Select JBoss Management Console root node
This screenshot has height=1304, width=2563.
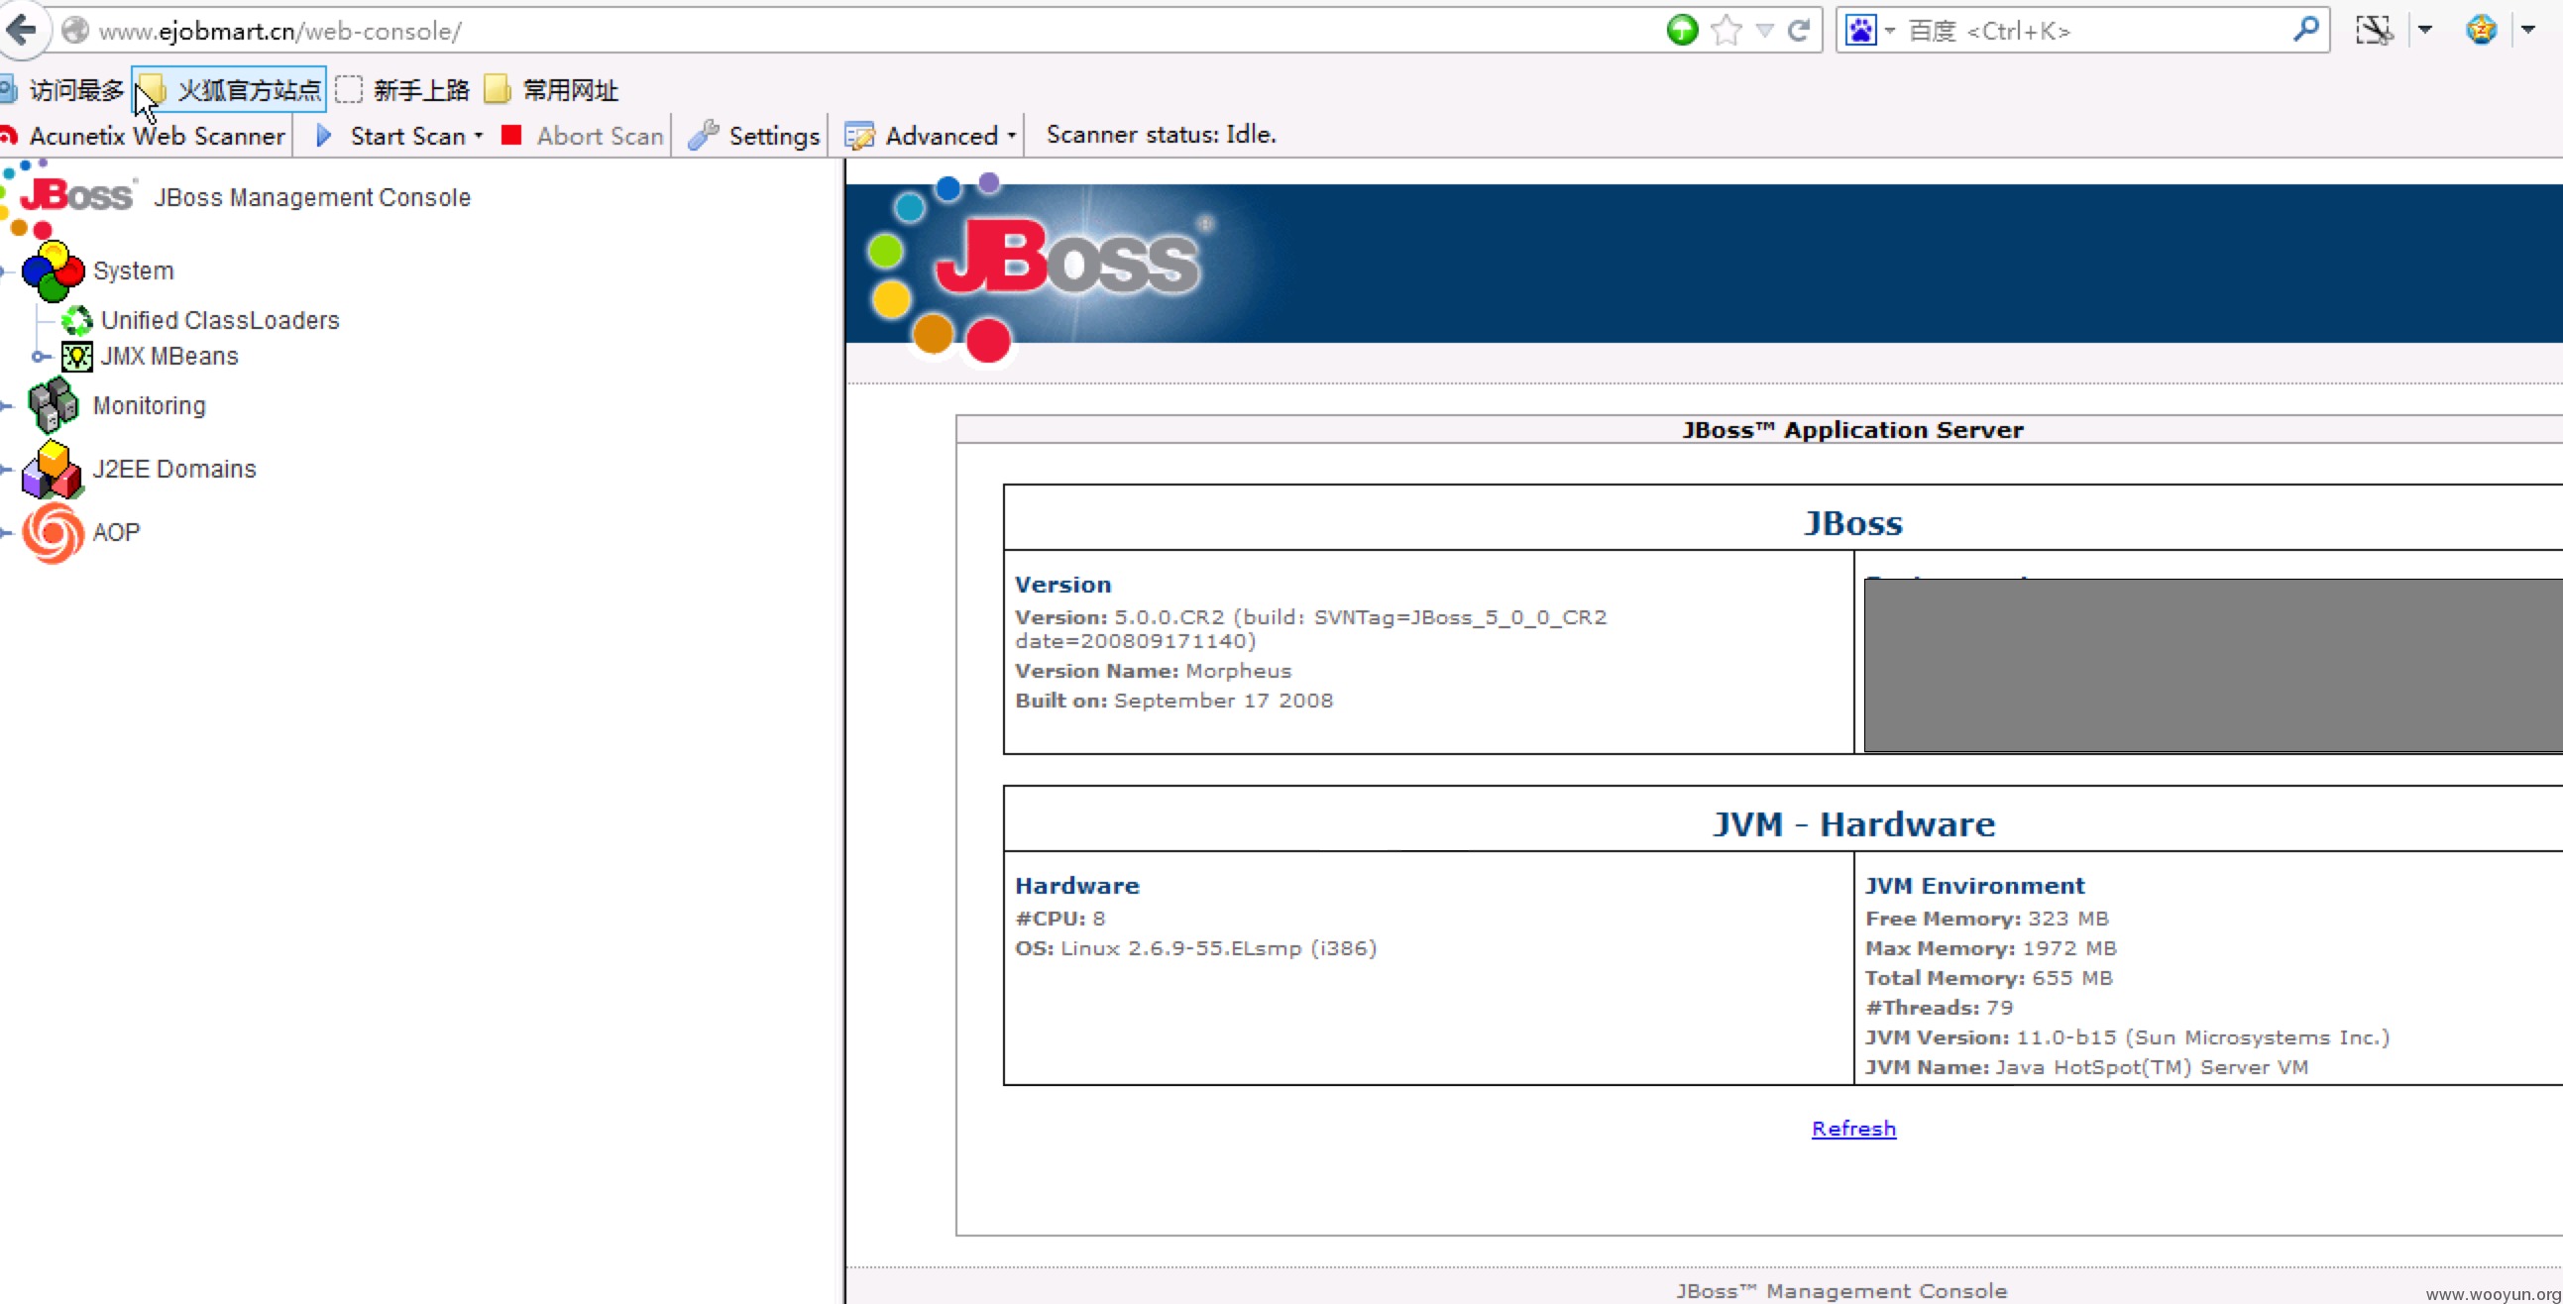point(312,198)
